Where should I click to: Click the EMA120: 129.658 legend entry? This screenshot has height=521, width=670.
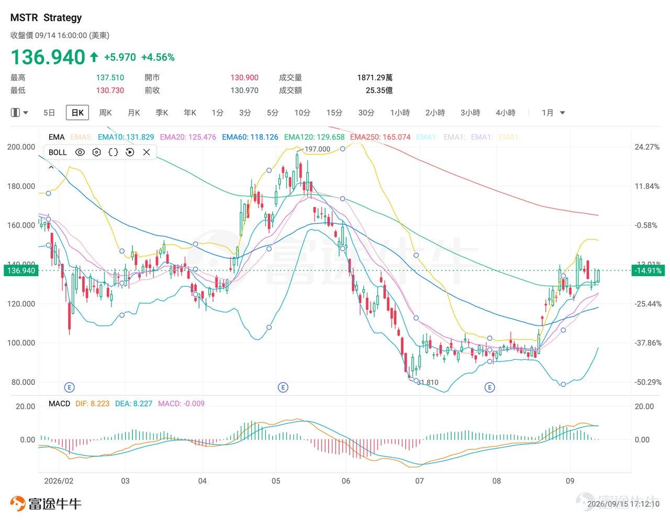click(x=314, y=137)
